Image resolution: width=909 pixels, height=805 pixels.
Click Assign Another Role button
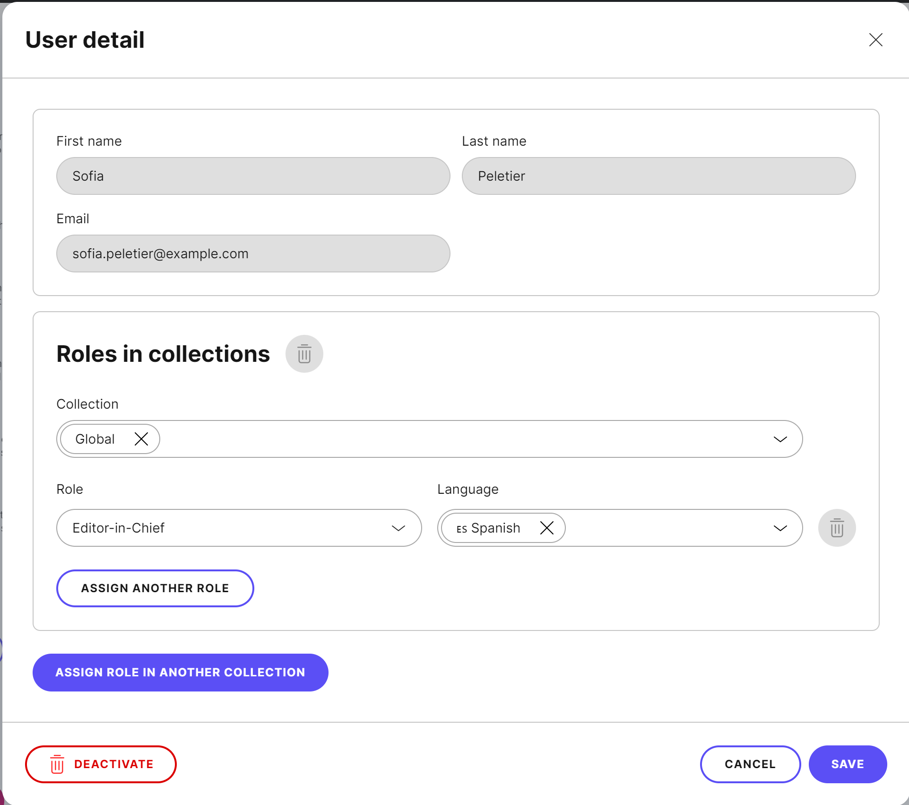(155, 588)
